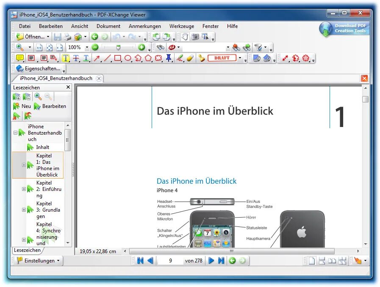Collapse the iPhone Benutzerhandbuch bookmark
This screenshot has height=287, width=380.
pyautogui.click(x=16, y=133)
